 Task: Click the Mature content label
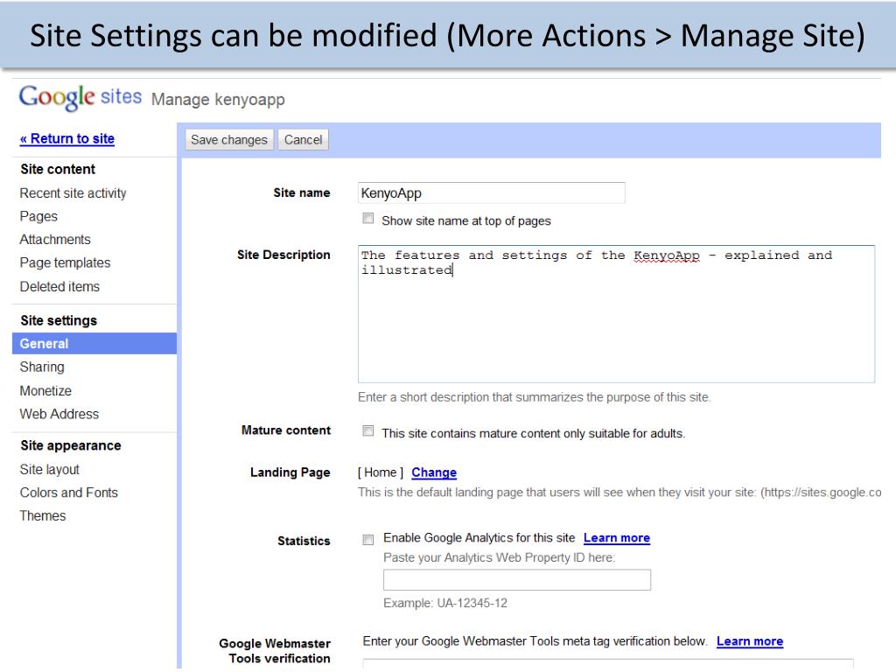[286, 430]
